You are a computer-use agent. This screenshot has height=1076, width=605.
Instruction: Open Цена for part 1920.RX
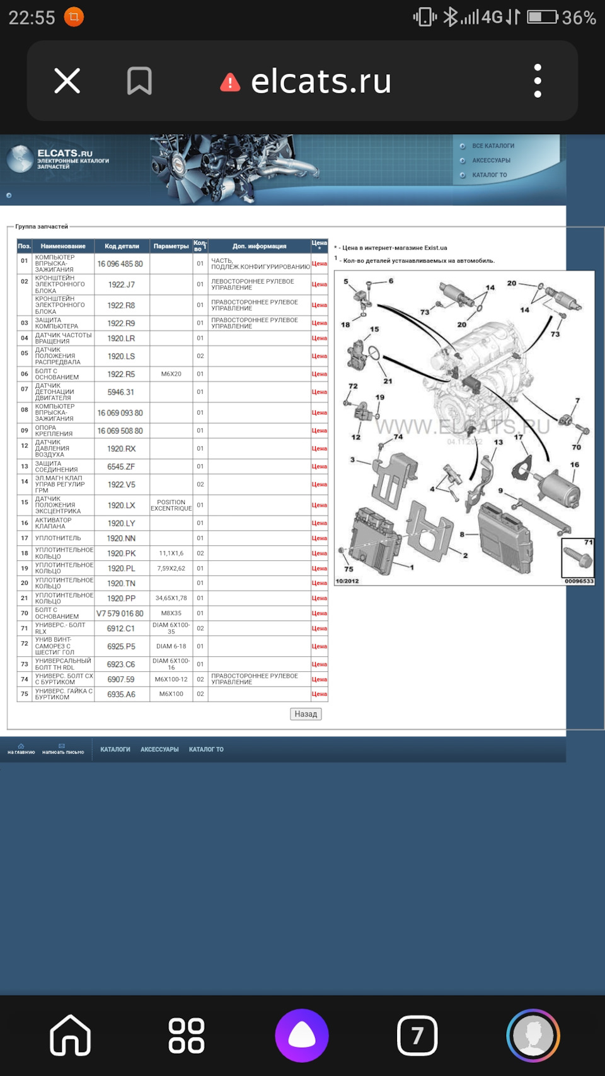[320, 449]
